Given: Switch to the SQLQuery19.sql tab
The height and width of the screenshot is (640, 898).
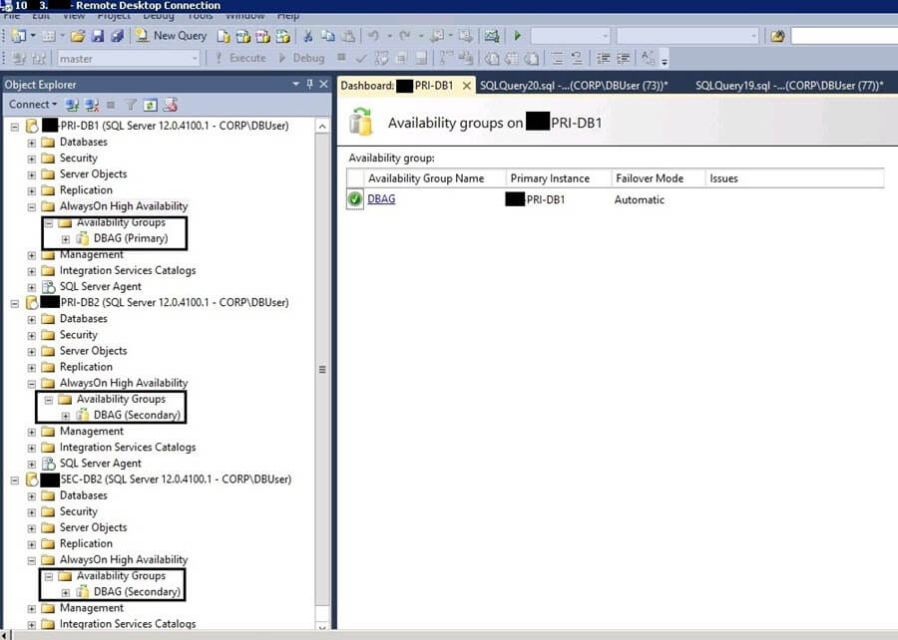Looking at the screenshot, I should coord(789,85).
